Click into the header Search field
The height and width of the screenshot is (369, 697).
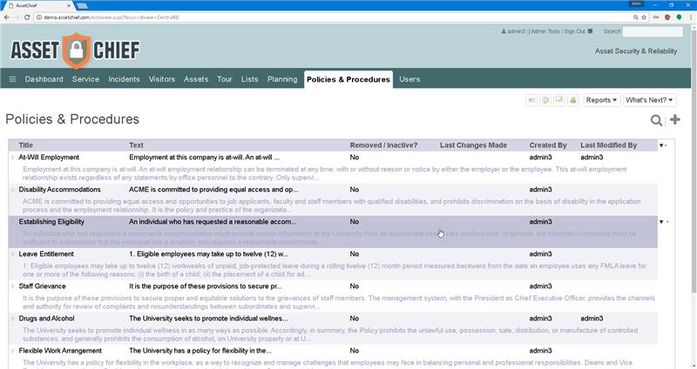(x=653, y=31)
